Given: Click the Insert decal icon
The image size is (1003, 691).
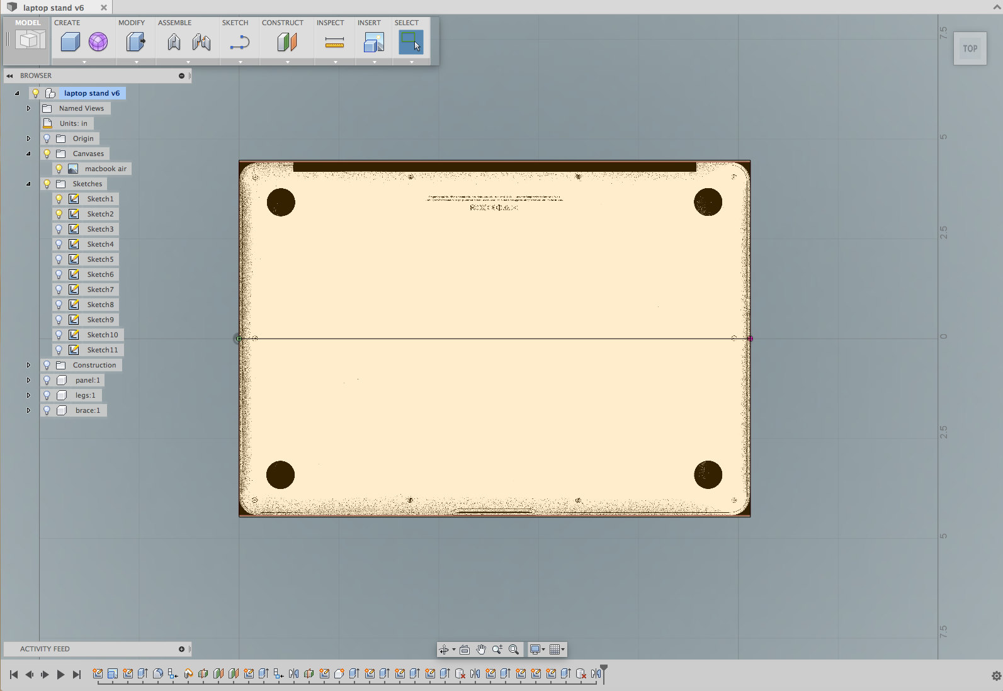Looking at the screenshot, I should coord(373,42).
